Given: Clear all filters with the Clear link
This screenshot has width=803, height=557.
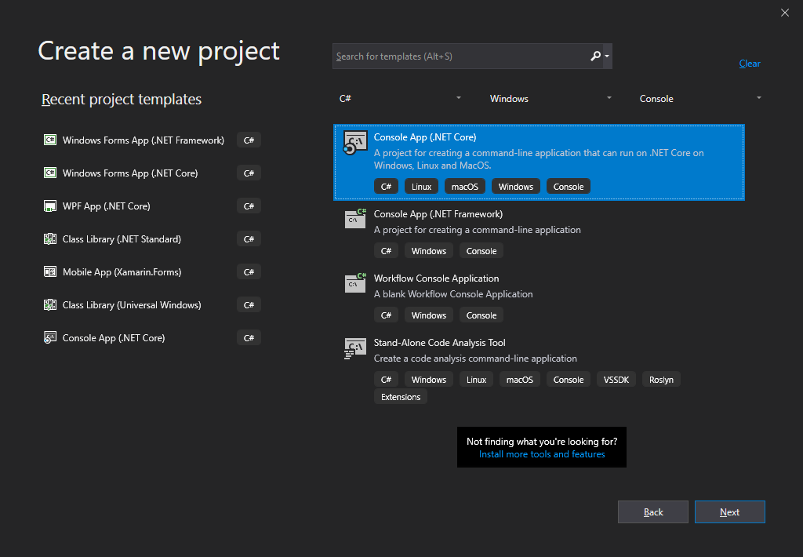Looking at the screenshot, I should 750,64.
